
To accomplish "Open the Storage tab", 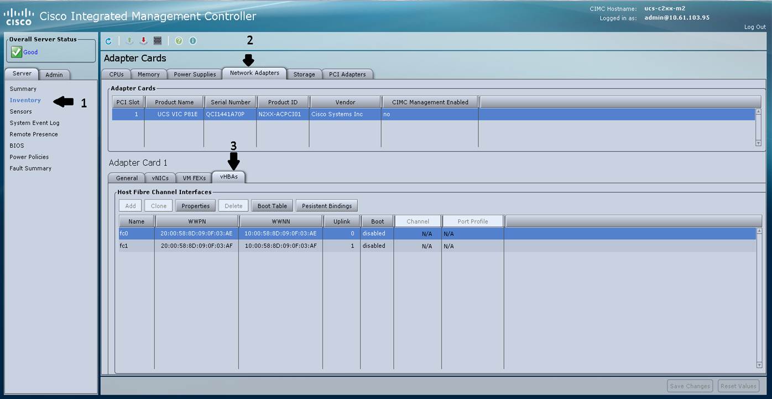I will point(304,75).
